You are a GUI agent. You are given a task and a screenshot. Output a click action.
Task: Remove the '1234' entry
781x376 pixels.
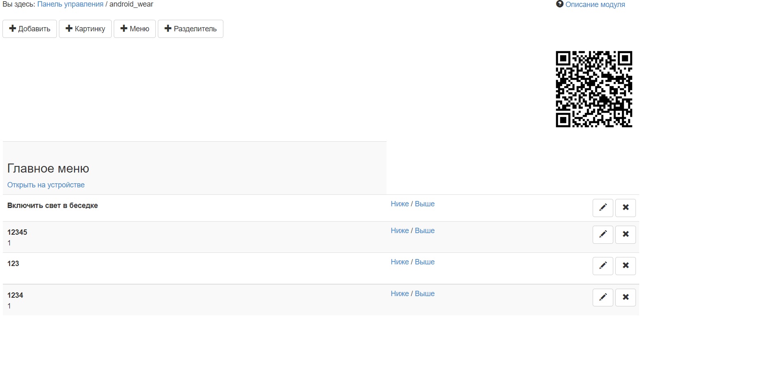coord(625,297)
